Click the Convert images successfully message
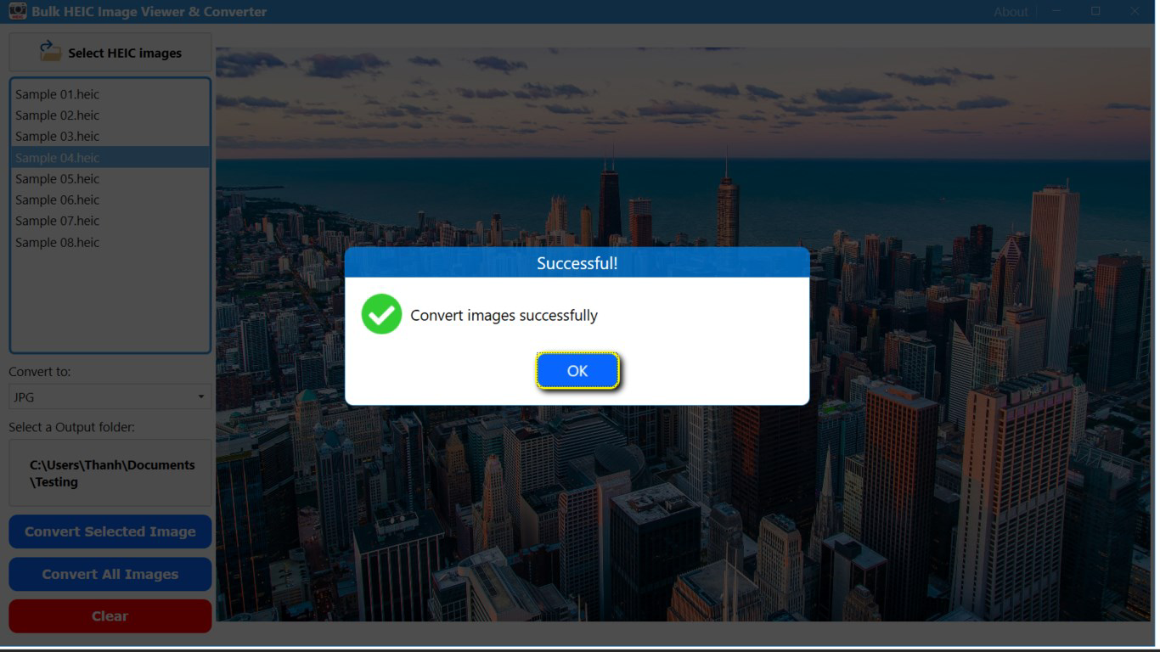1160x652 pixels. click(504, 315)
